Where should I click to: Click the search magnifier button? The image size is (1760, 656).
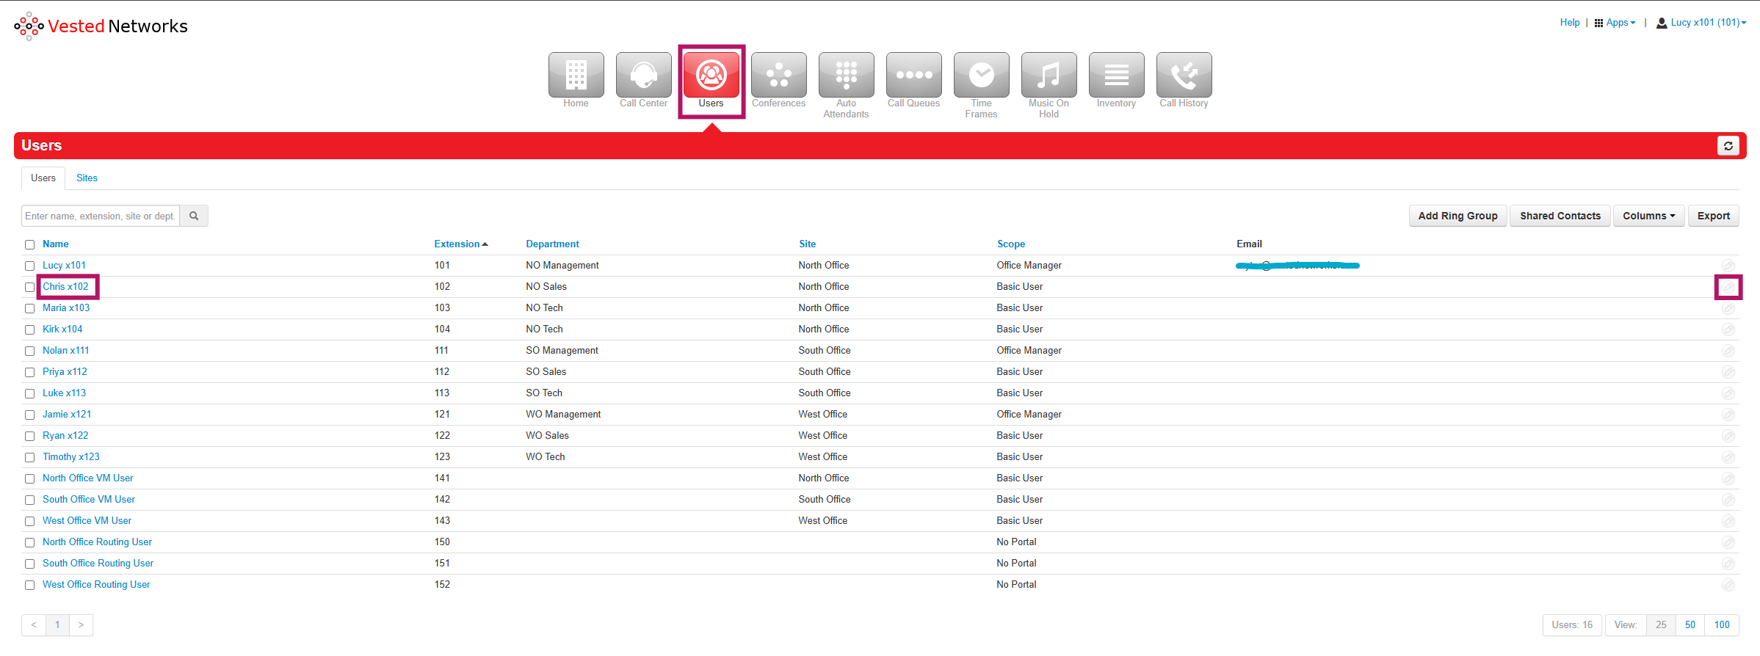(x=194, y=216)
